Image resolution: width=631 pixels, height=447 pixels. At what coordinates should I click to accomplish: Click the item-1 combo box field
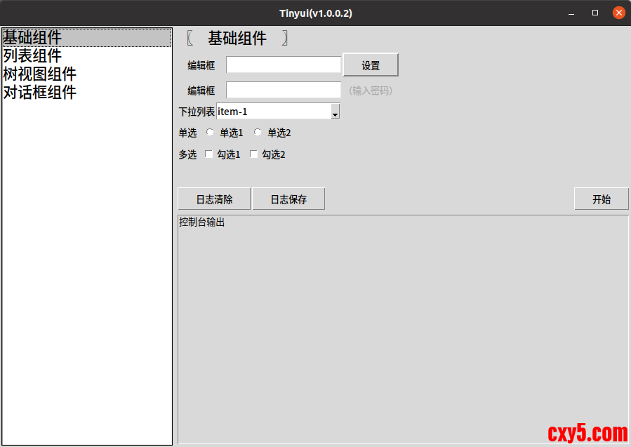(x=272, y=112)
